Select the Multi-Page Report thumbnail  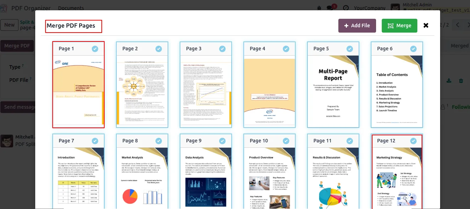333,91
